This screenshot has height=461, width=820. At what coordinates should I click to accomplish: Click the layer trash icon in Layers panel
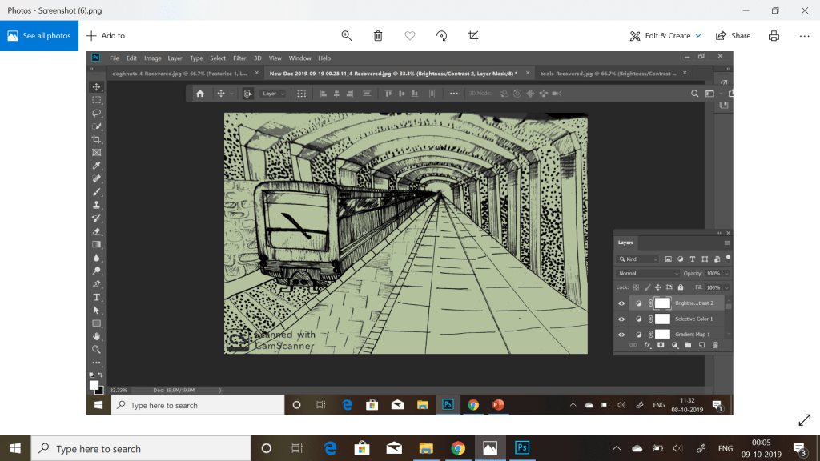coord(715,345)
